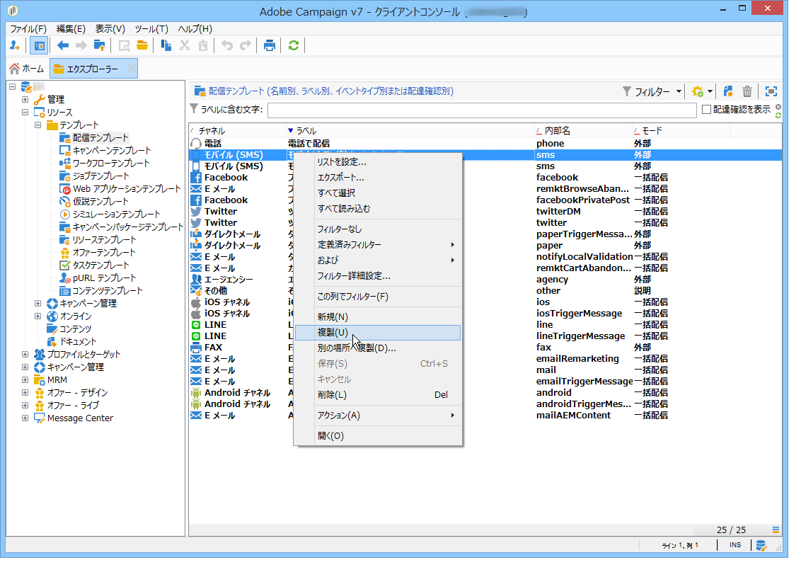The width and height of the screenshot is (801, 572).
Task: Expand the 管理 tree node
Action: 25,100
